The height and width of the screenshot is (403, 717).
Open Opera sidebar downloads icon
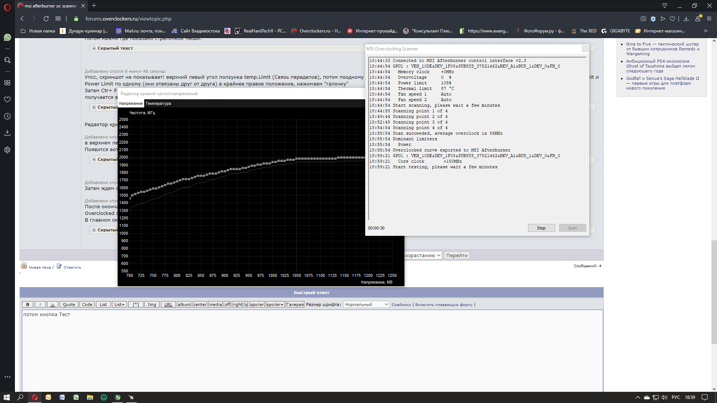[7, 133]
